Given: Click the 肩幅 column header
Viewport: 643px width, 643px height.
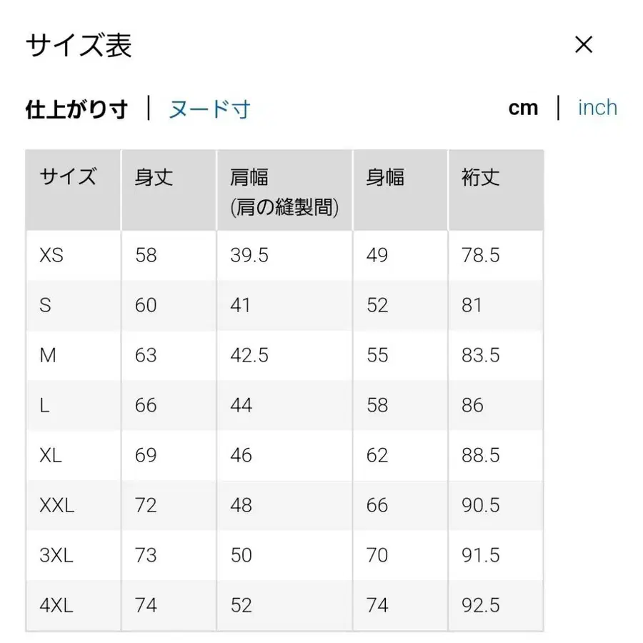Looking at the screenshot, I should [249, 176].
